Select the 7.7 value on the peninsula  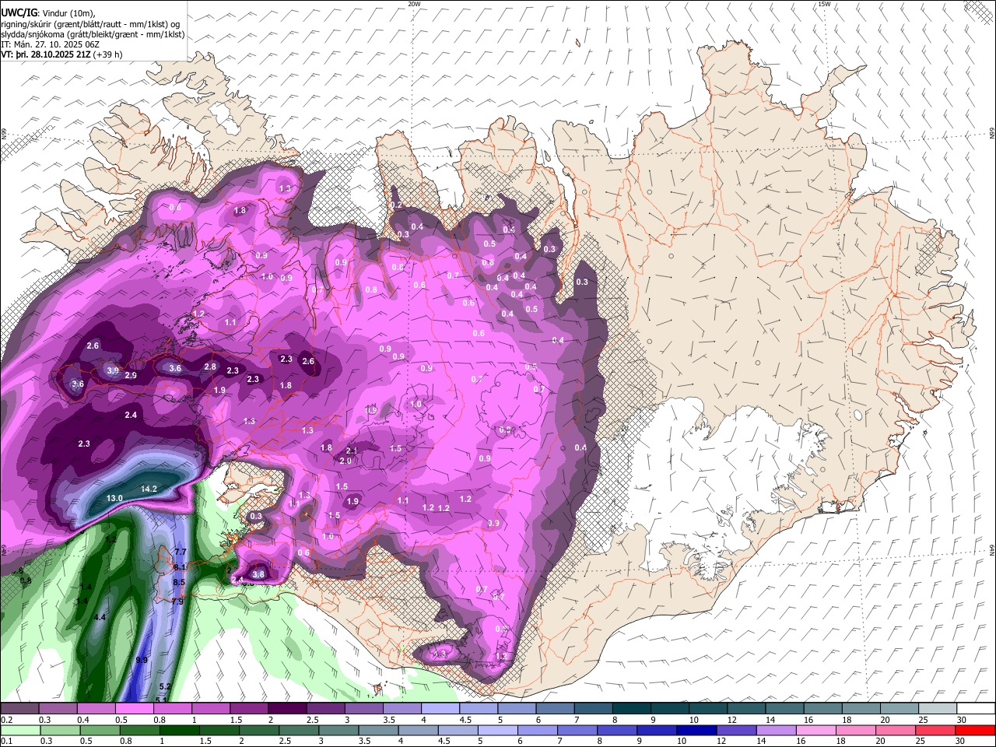click(181, 552)
